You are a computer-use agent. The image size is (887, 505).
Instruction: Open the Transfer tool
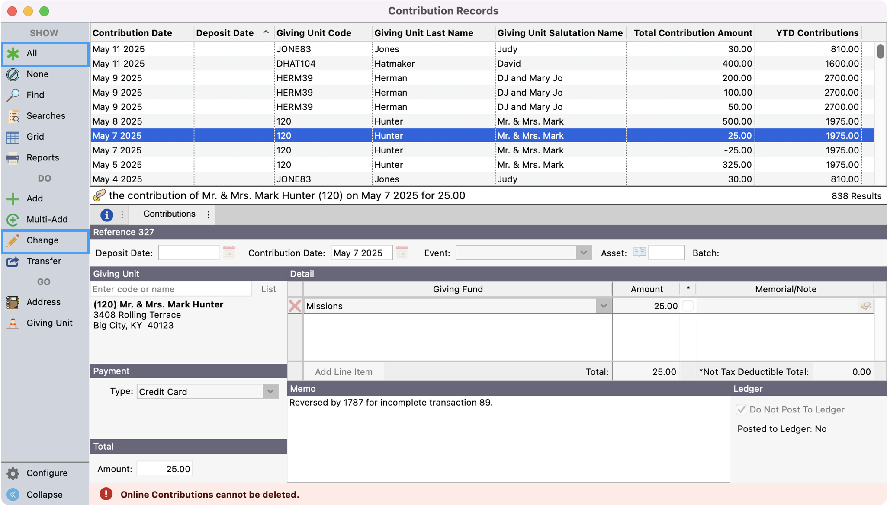43,261
